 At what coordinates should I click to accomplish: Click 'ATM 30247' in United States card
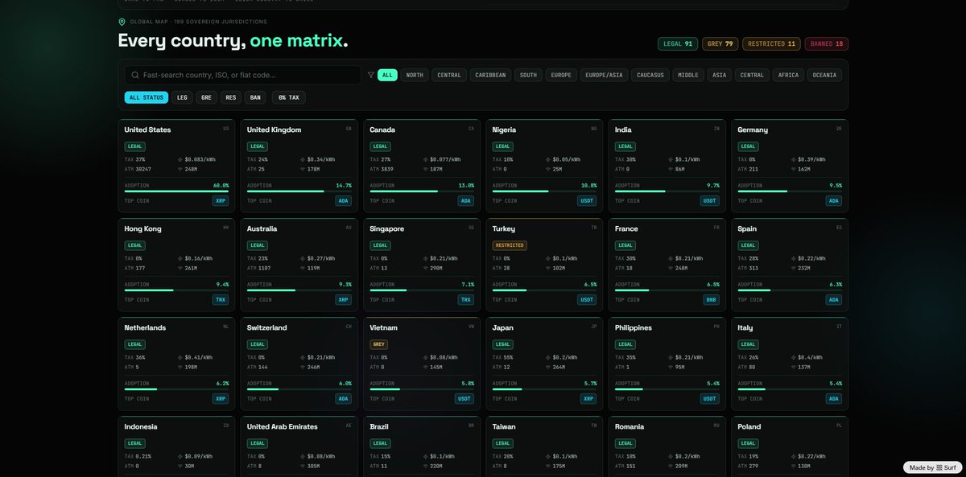click(x=138, y=169)
